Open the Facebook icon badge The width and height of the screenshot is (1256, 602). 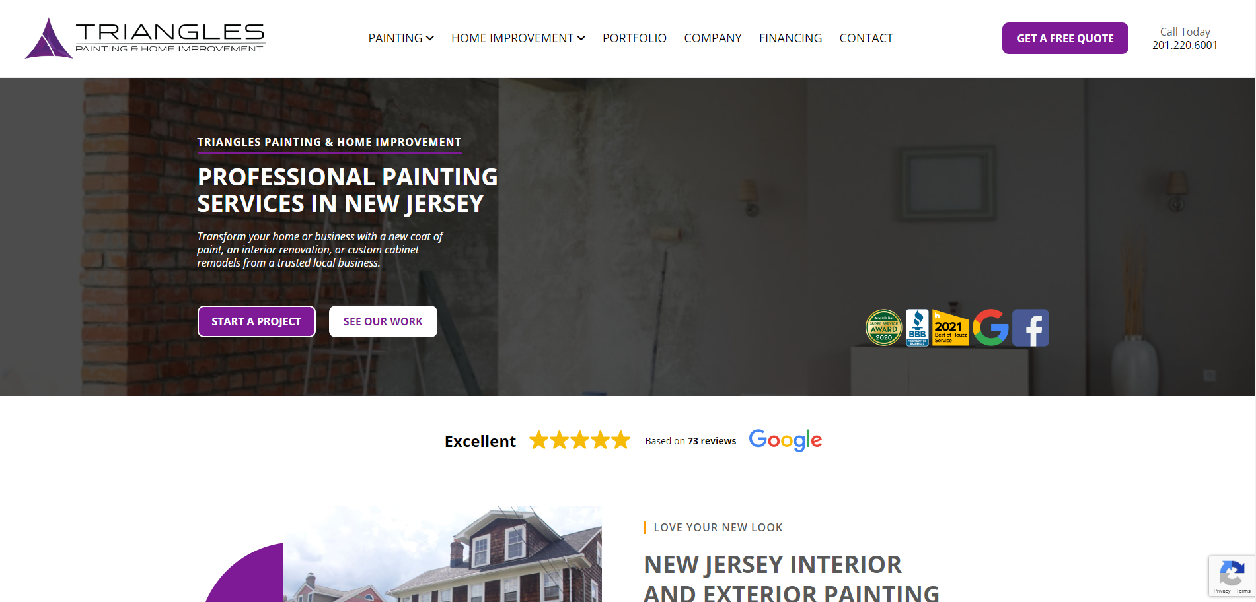1031,327
